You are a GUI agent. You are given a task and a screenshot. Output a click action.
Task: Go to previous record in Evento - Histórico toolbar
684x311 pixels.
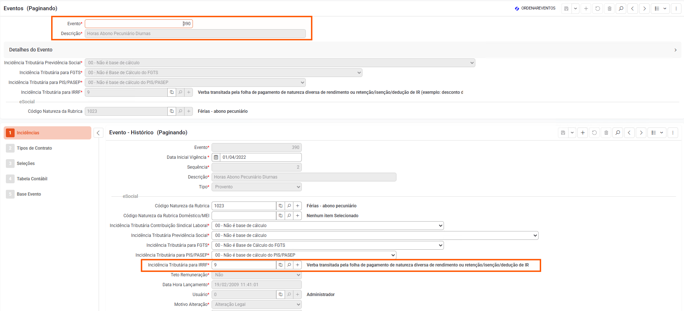(629, 133)
